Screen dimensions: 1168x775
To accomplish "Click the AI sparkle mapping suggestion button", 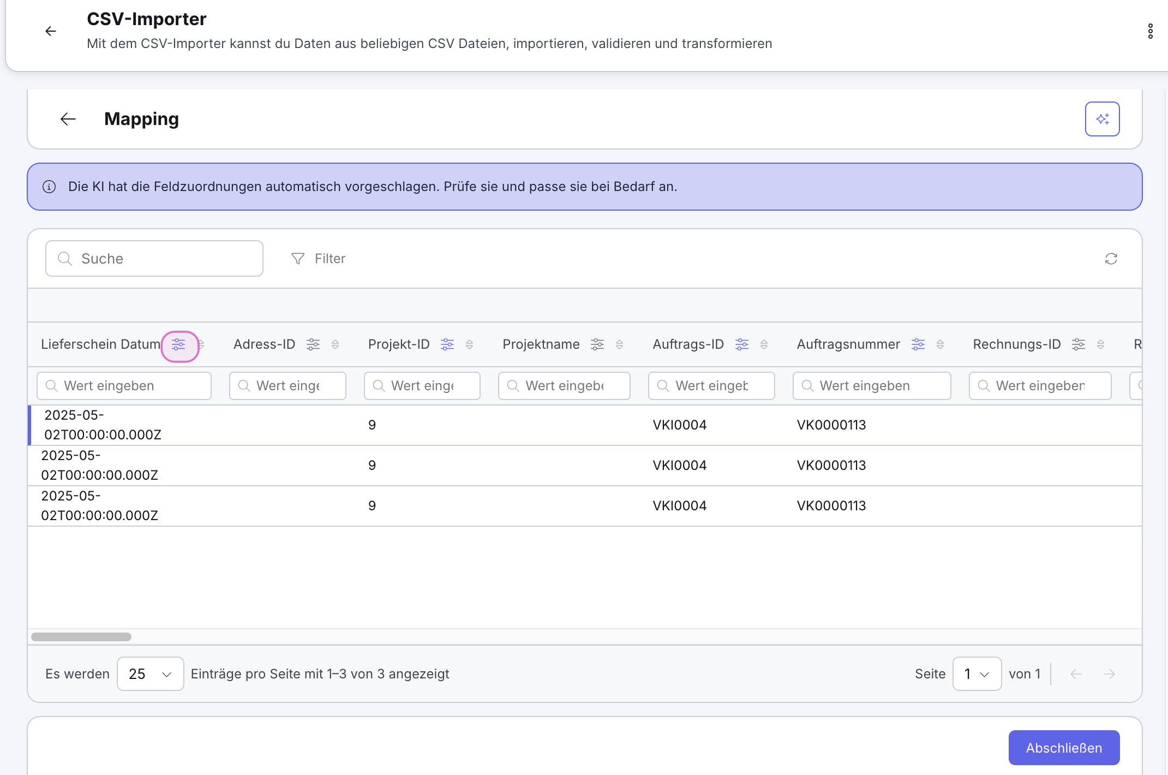I will pos(1102,119).
